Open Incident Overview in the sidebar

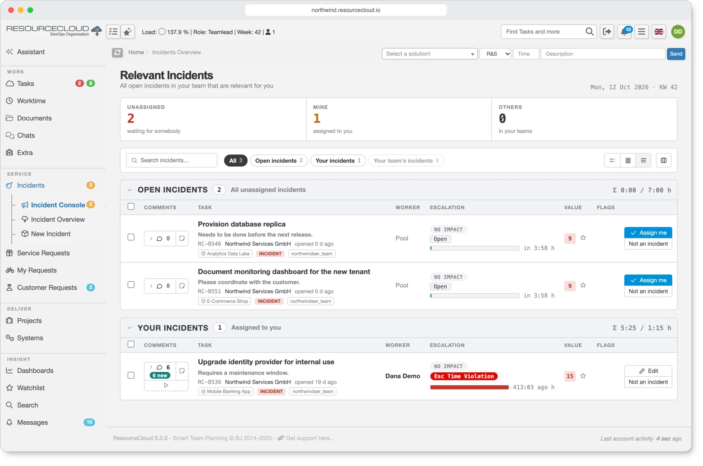pyautogui.click(x=58, y=219)
